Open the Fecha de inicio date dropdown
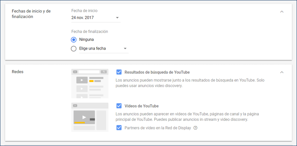The image size is (297, 146). [x=96, y=18]
